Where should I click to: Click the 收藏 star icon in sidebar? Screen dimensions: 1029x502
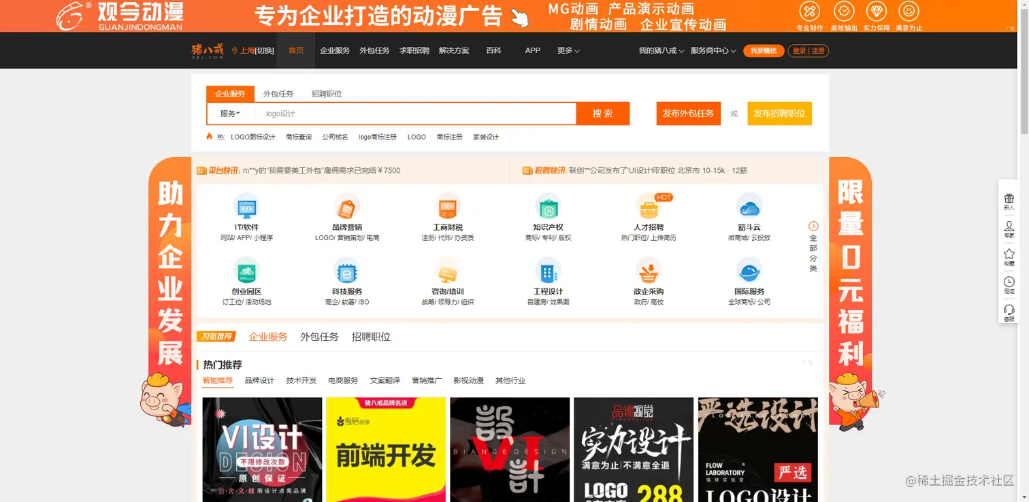click(1009, 254)
